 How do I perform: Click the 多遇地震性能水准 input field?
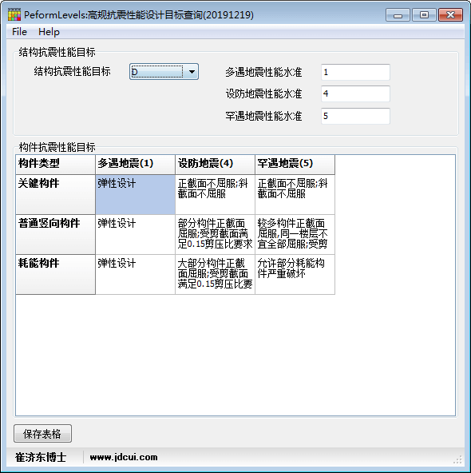coord(355,72)
